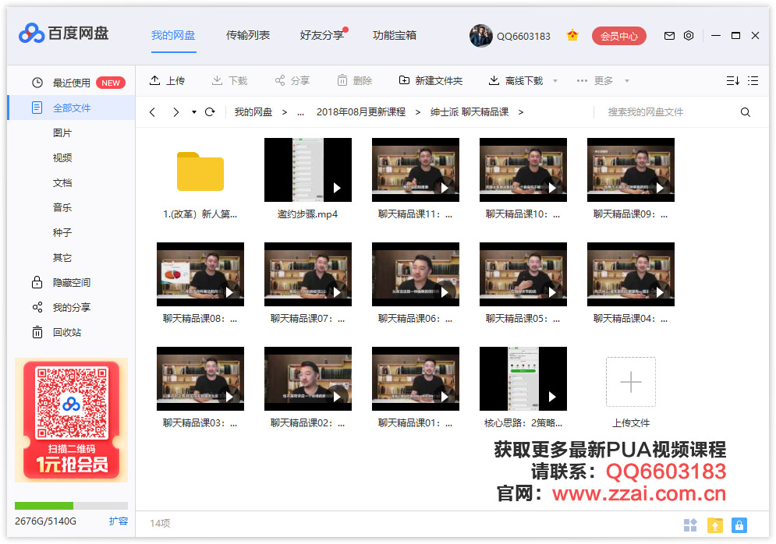Click the 离线下载 button
The height and width of the screenshot is (544, 776).
(516, 80)
